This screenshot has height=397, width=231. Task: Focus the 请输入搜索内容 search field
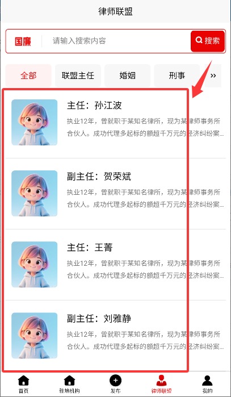point(116,41)
